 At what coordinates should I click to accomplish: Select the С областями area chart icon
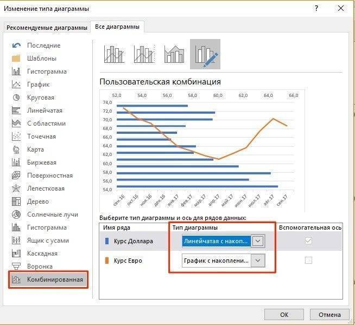coord(16,123)
